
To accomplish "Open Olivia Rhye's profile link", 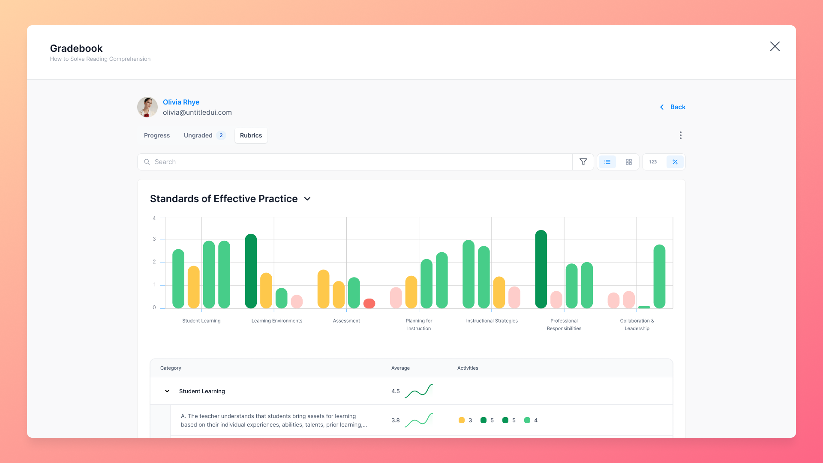I will (181, 102).
